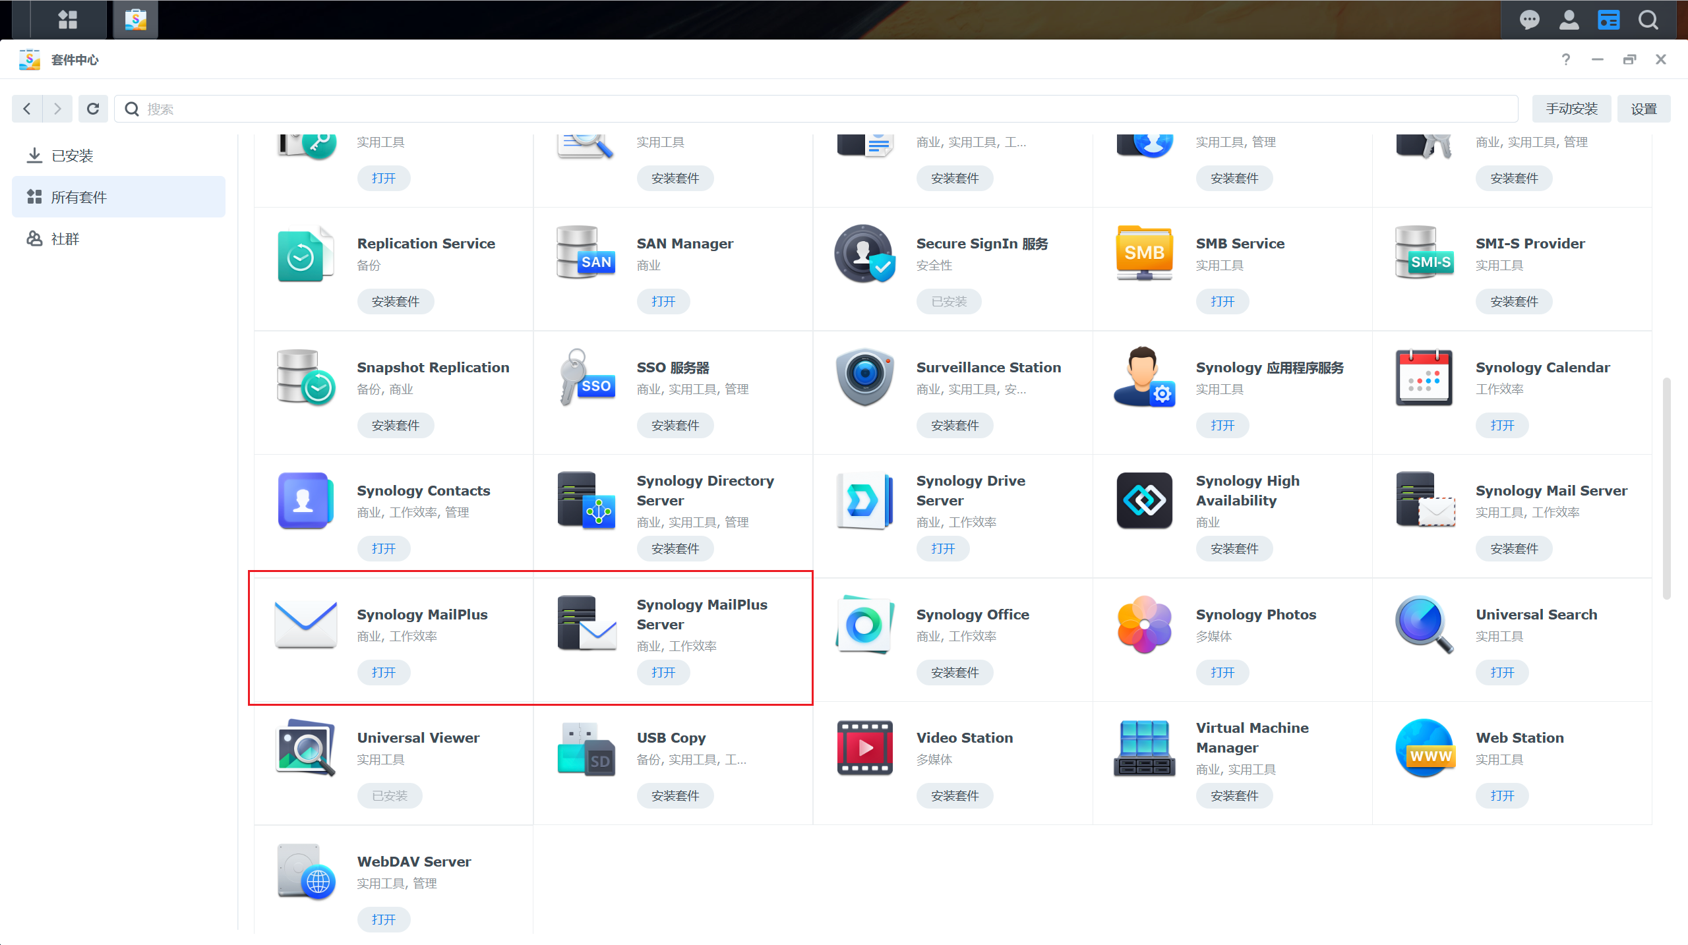Click the Synology Mail Server icon

tap(1424, 500)
